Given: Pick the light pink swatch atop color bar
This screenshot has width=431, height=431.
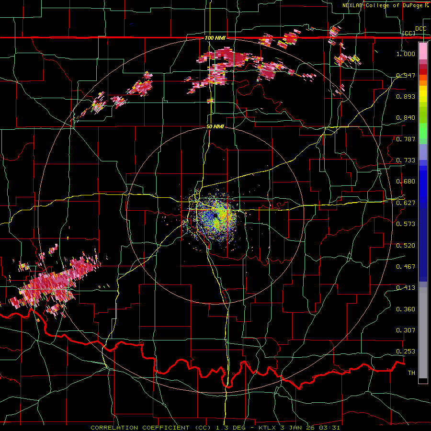Looking at the screenshot, I should (423, 51).
